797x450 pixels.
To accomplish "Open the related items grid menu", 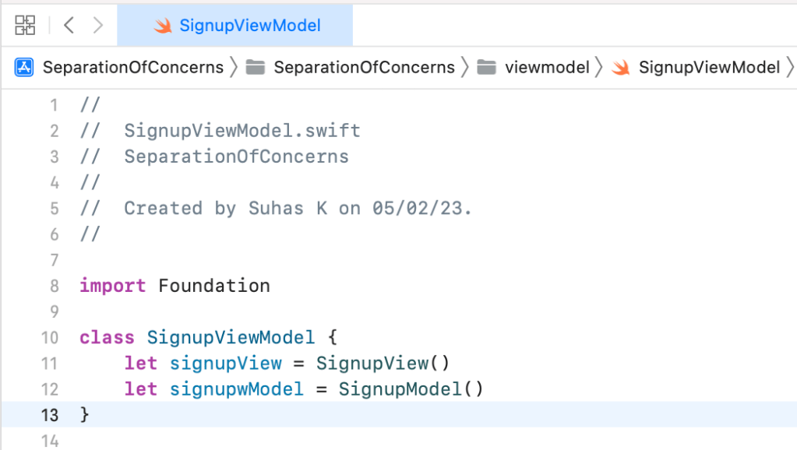I will 25,26.
